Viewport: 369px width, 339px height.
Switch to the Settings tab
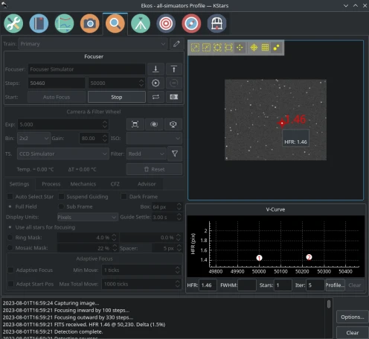click(19, 184)
